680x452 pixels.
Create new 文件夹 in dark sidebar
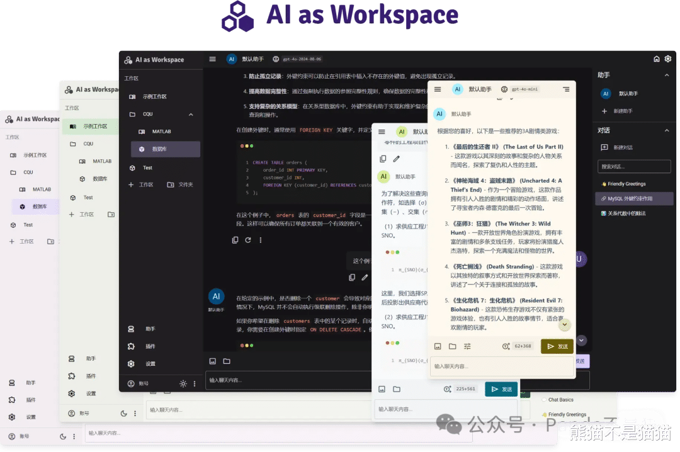click(181, 185)
